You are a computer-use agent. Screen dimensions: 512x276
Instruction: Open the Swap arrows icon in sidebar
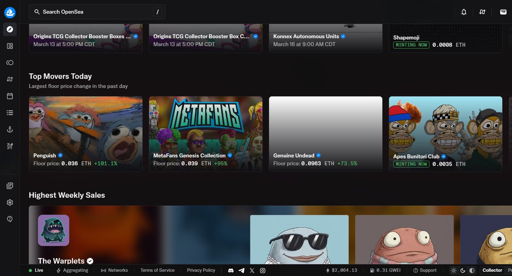point(10,79)
